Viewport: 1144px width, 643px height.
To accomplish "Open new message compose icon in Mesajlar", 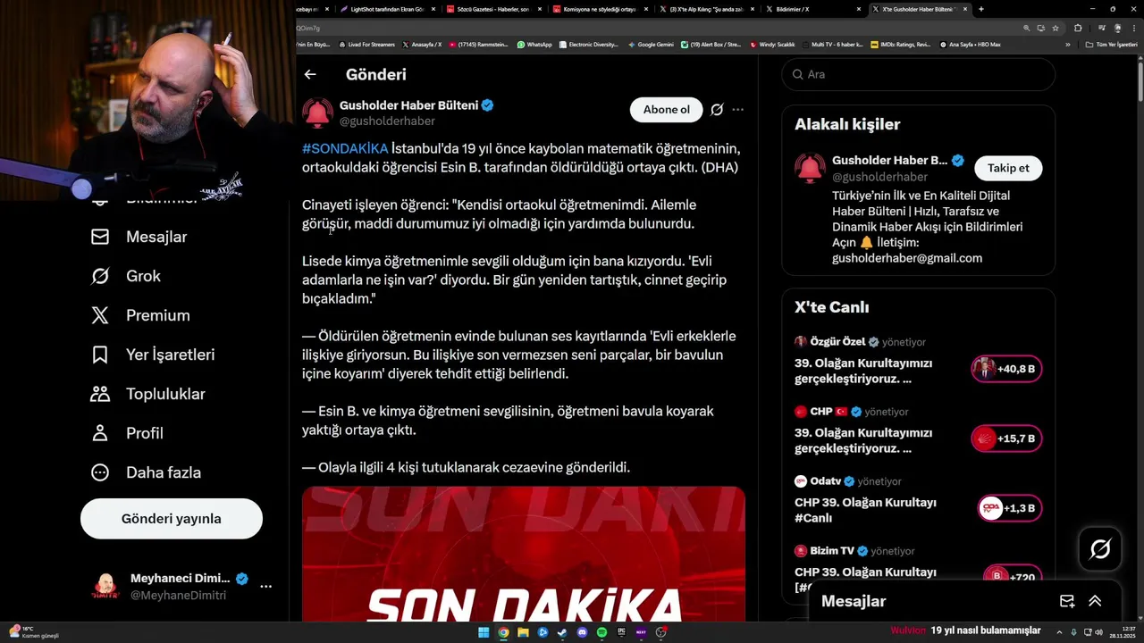I will click(x=1066, y=601).
